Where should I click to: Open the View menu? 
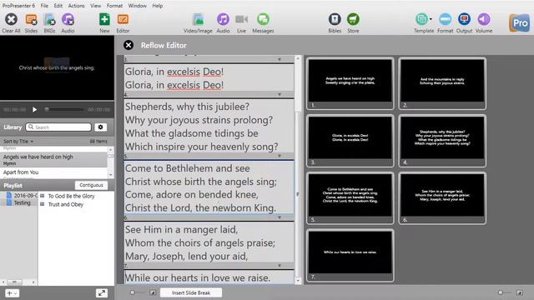coord(95,6)
